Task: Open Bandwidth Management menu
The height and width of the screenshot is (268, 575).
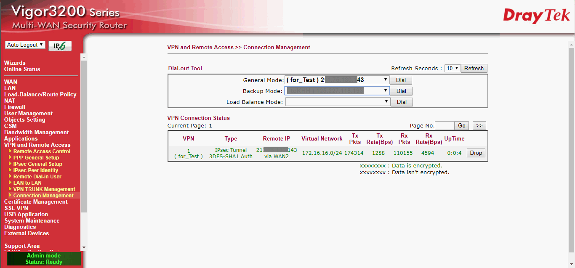Action: tap(37, 132)
